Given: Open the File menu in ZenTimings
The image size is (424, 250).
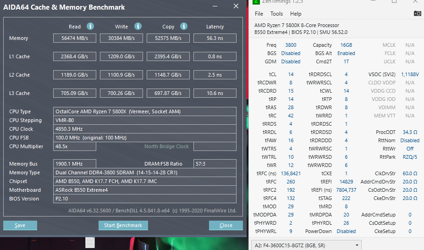Looking at the screenshot, I should 259,13.
